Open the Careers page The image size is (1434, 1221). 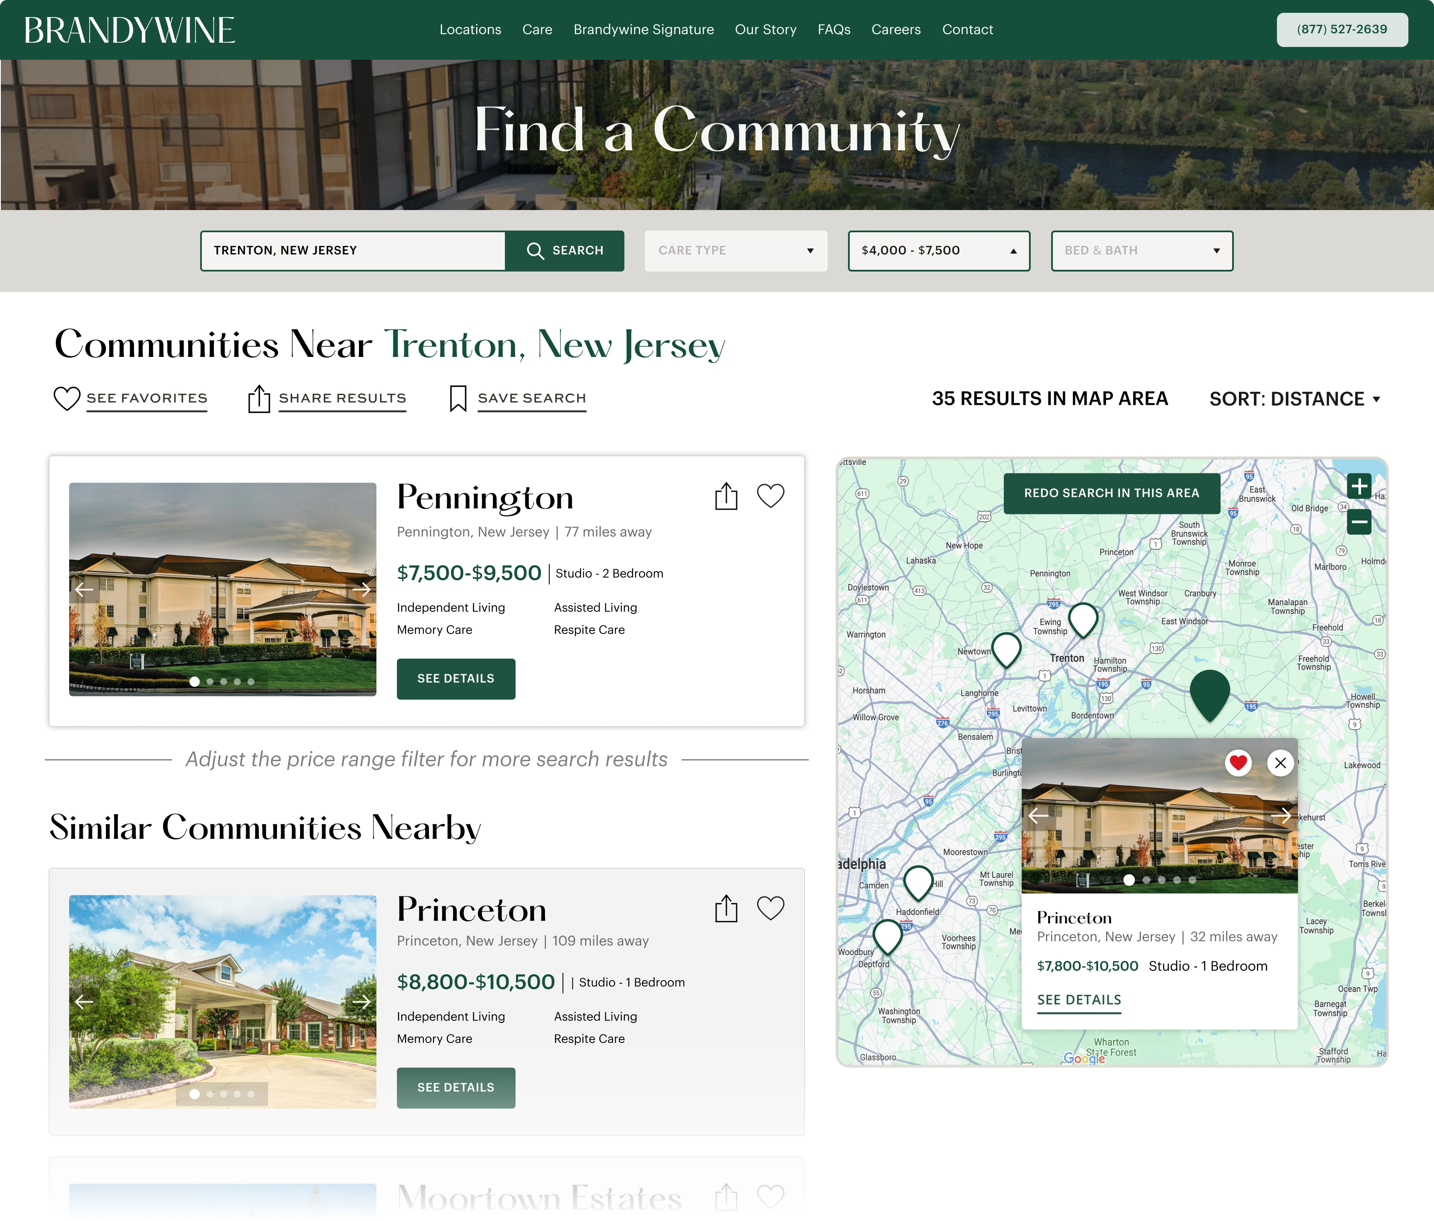pos(896,30)
